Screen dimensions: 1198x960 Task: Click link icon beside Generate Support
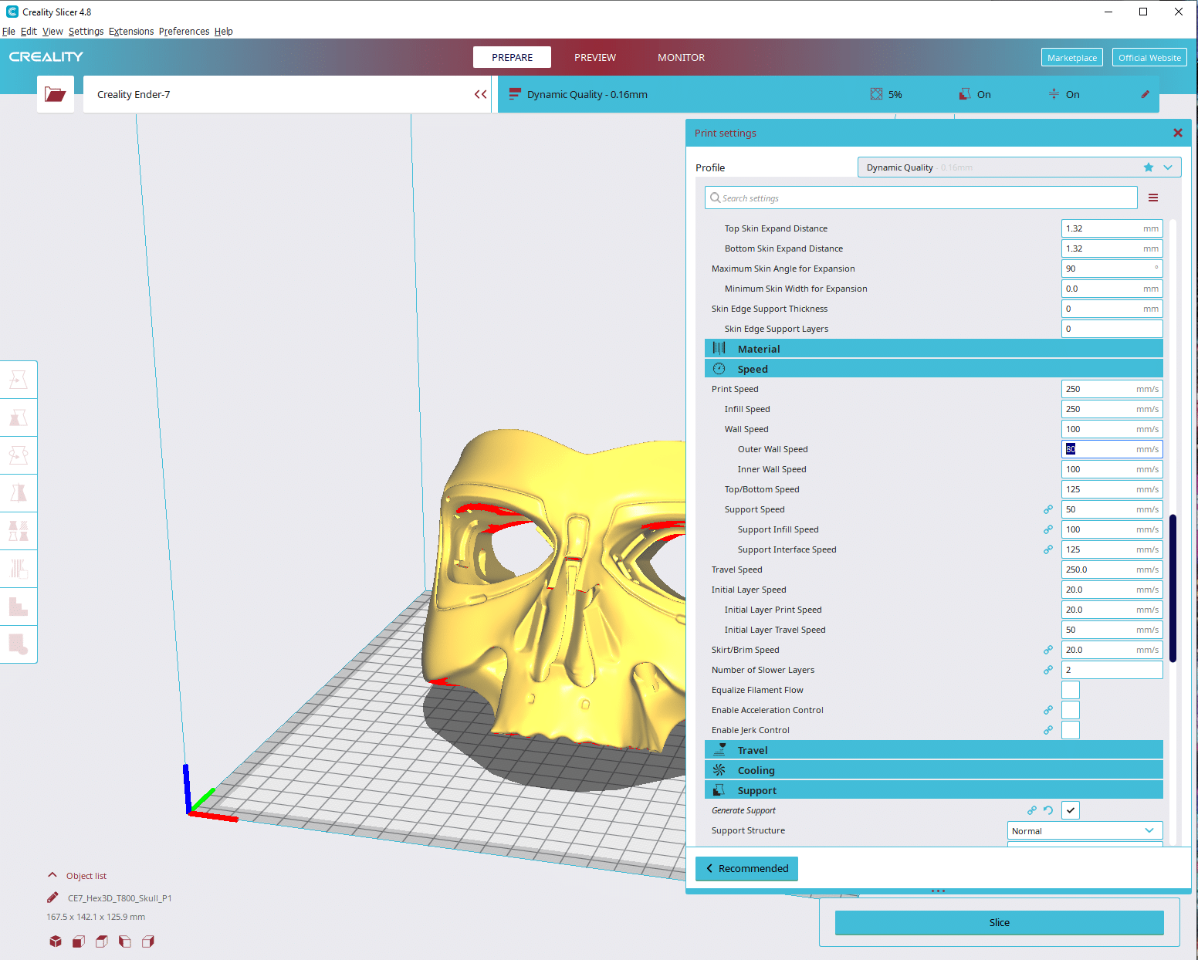click(1032, 810)
